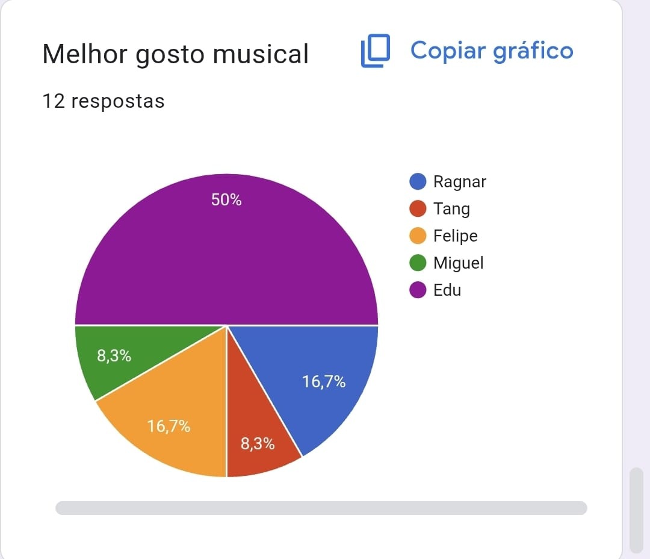Select the purple 50% Edu pie slice
Image resolution: width=650 pixels, height=559 pixels.
tap(226, 249)
